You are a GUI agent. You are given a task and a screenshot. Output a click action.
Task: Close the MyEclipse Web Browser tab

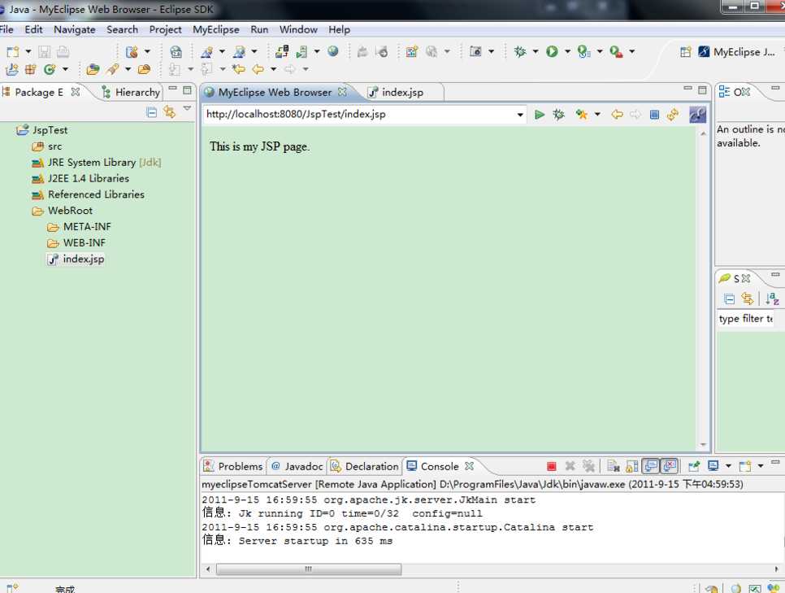point(342,92)
